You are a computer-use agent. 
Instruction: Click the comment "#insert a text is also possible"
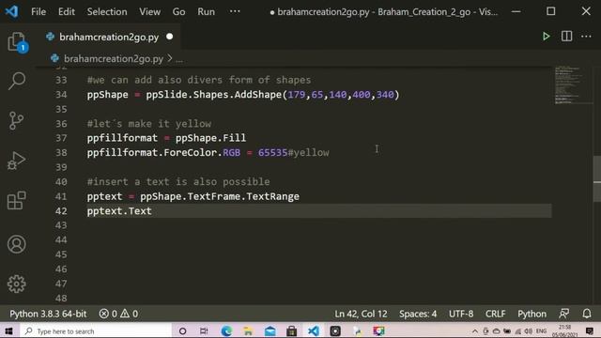(178, 181)
